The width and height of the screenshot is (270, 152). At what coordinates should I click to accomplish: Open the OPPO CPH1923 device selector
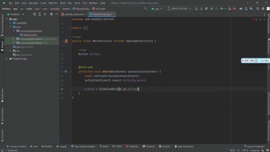179,8
